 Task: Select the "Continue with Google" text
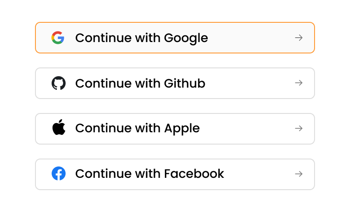coord(141,38)
